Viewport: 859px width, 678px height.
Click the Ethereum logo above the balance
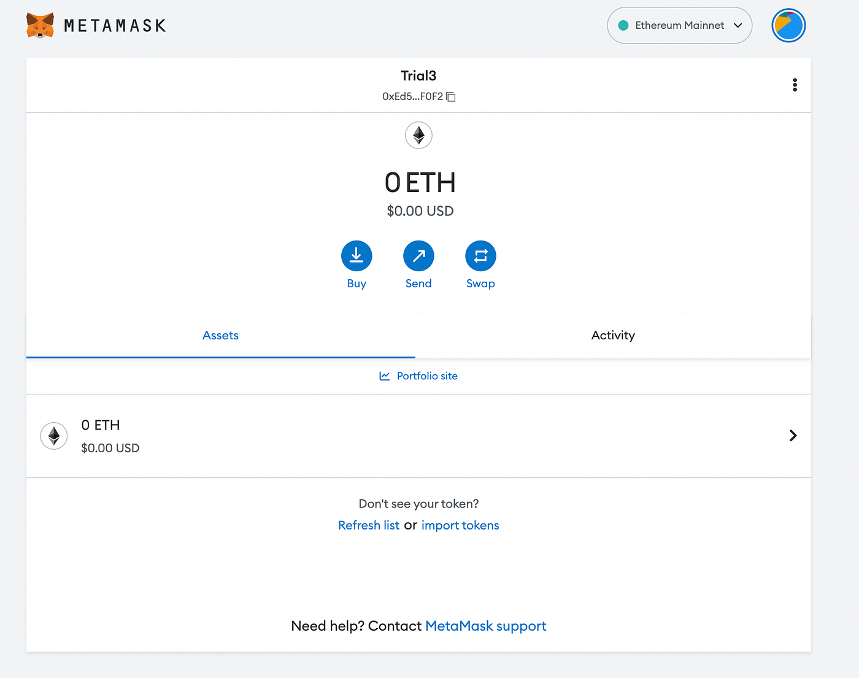(418, 135)
